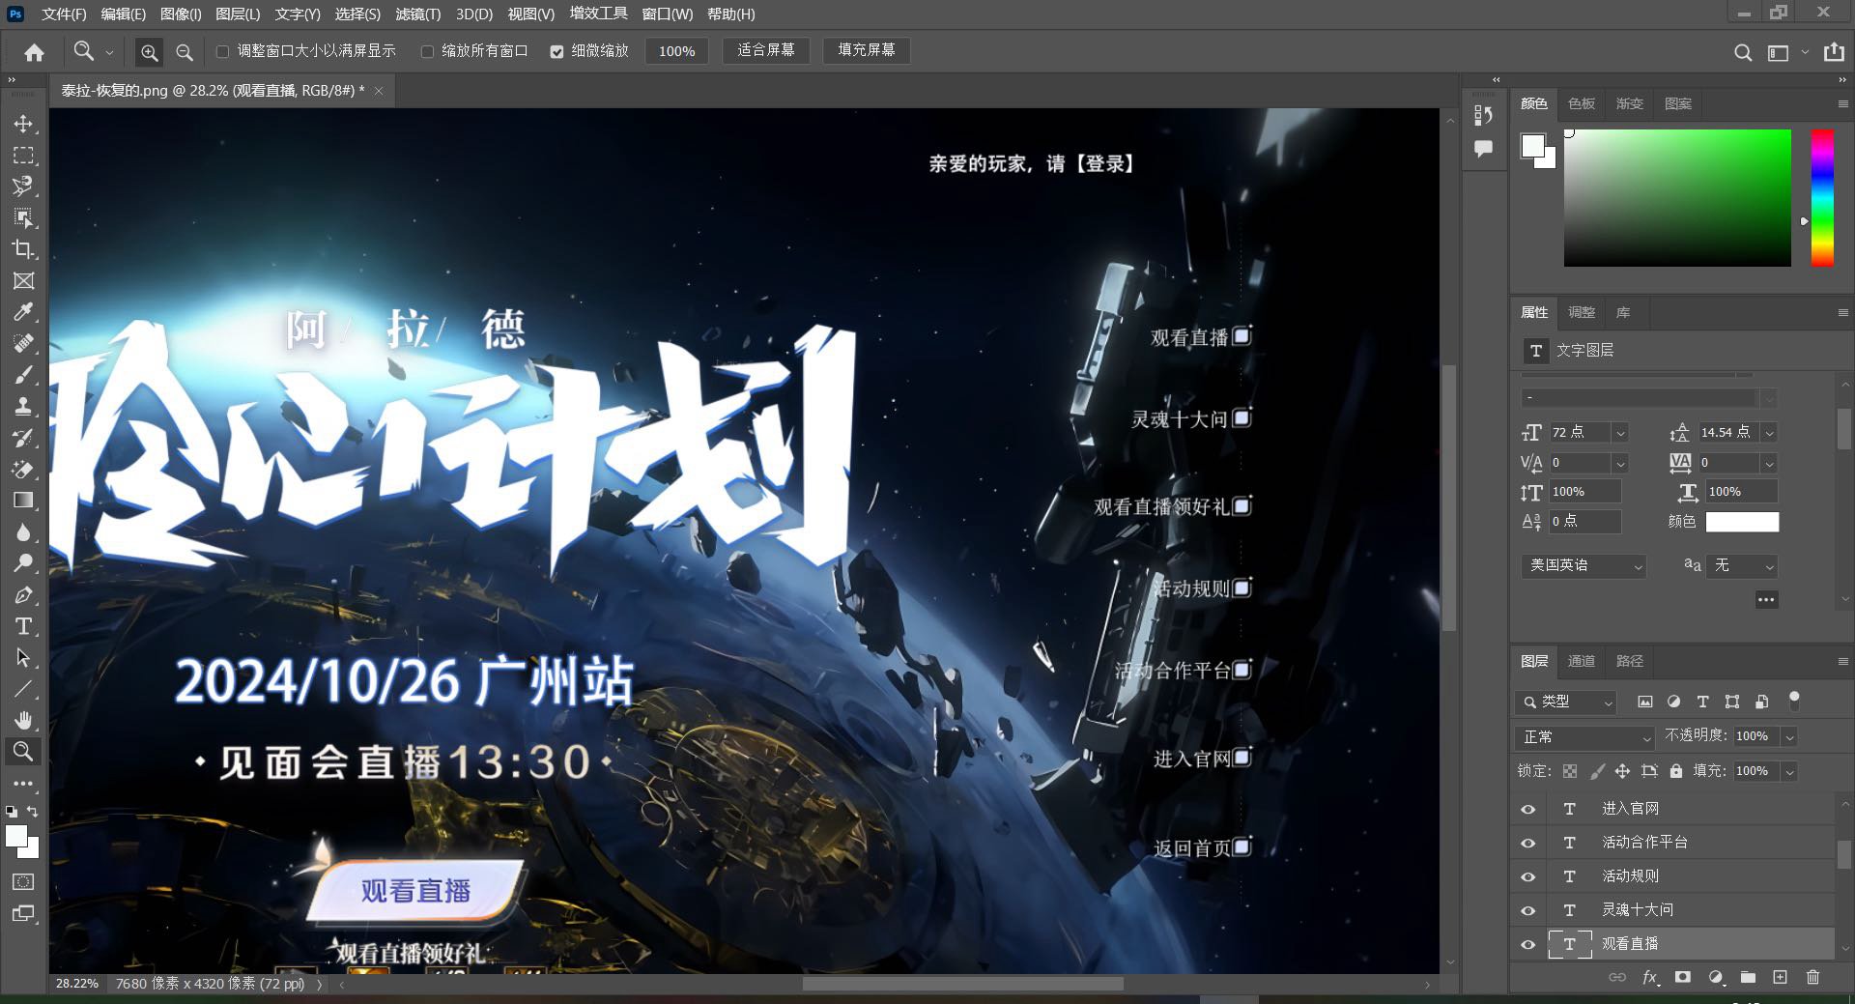Select the Eyedropper tool

(23, 312)
